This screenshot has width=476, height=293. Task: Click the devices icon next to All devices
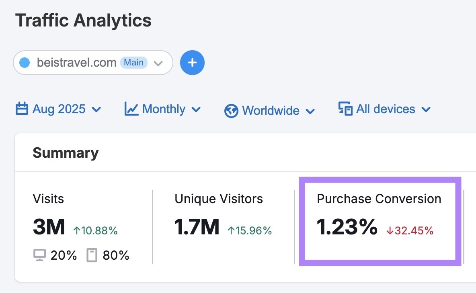pyautogui.click(x=345, y=109)
